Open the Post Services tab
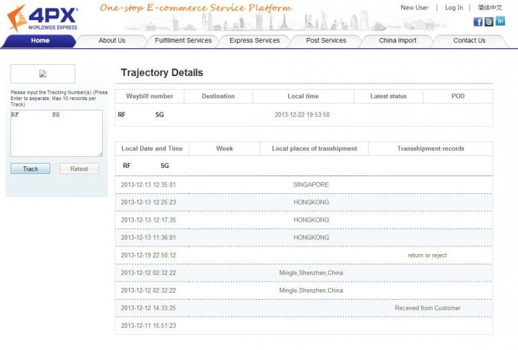Image resolution: width=518 pixels, height=350 pixels. pos(326,41)
